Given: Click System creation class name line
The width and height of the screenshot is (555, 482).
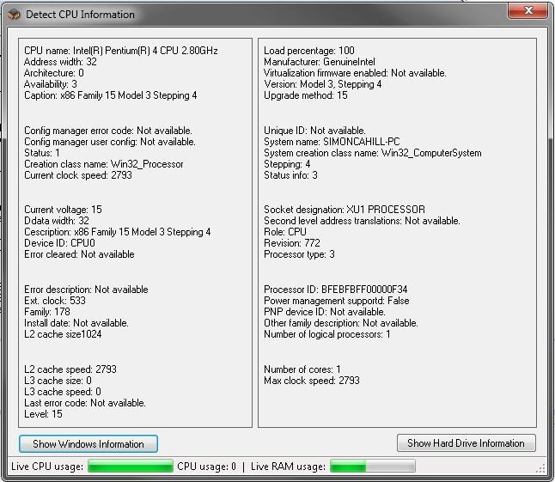Looking at the screenshot, I should tap(373, 153).
